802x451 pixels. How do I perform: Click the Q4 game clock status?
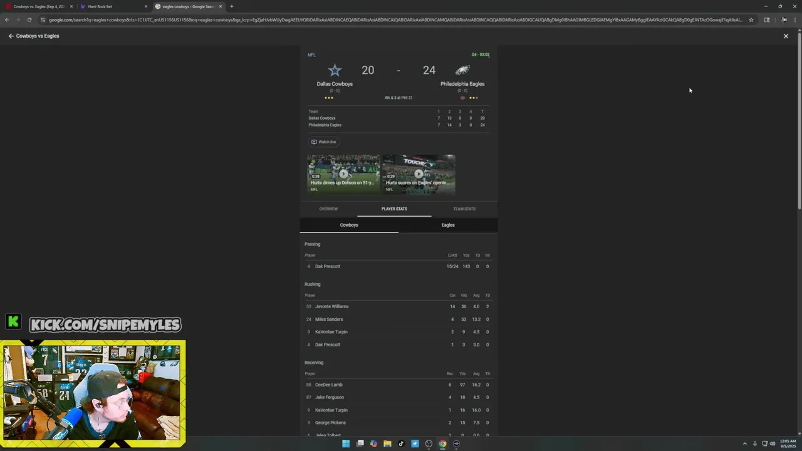(481, 54)
